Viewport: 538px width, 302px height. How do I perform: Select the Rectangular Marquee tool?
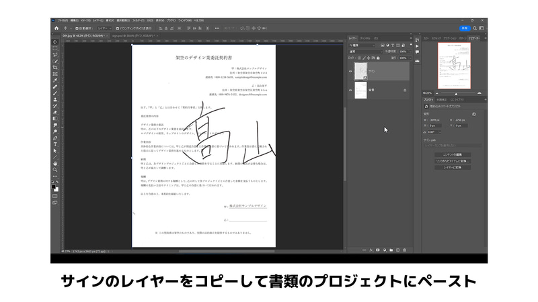click(x=55, y=48)
